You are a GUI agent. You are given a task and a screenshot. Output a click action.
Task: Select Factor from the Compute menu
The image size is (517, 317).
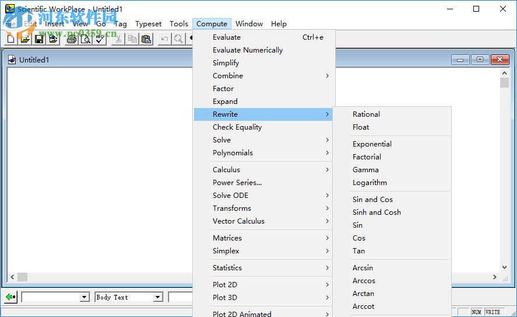click(x=223, y=89)
